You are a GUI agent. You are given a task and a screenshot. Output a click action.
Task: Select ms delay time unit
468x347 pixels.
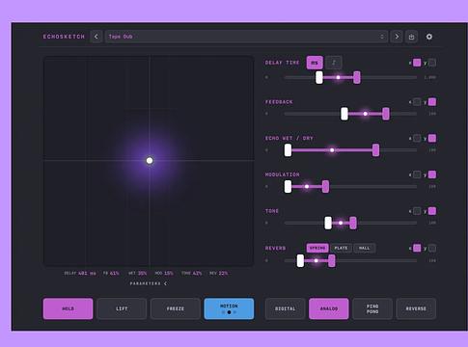coord(315,63)
